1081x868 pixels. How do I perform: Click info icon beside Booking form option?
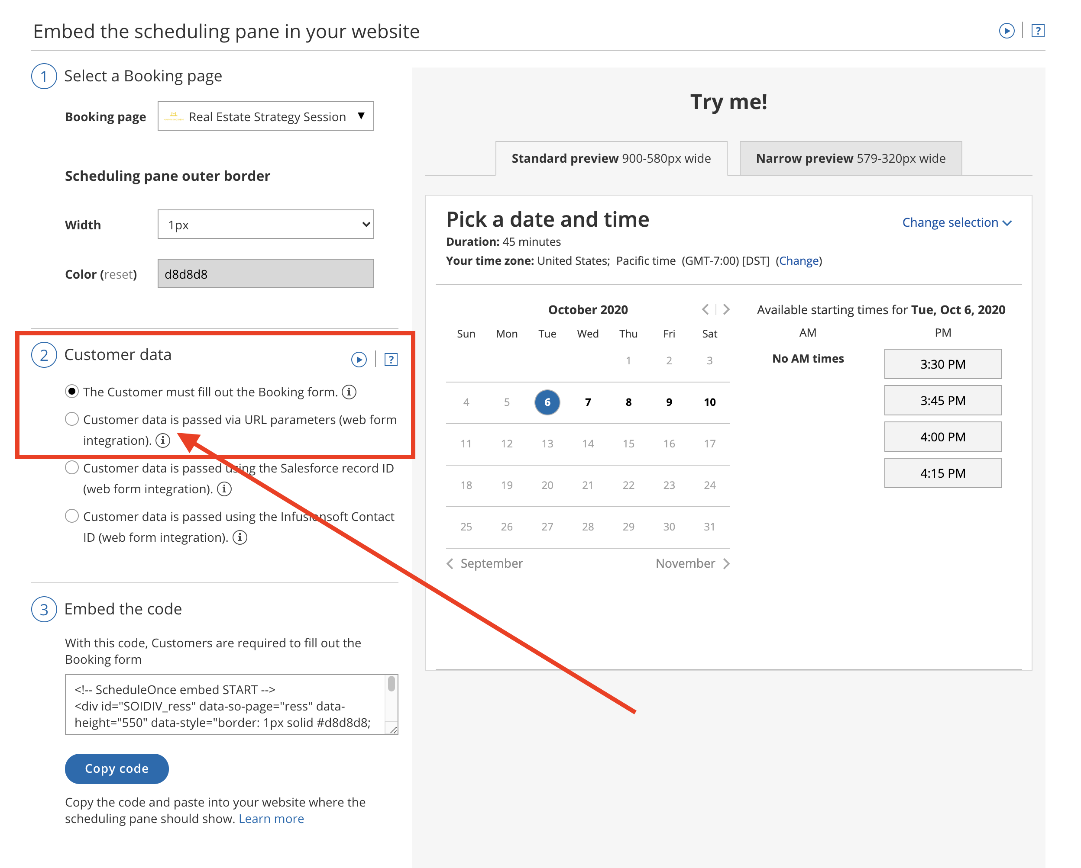pos(349,392)
